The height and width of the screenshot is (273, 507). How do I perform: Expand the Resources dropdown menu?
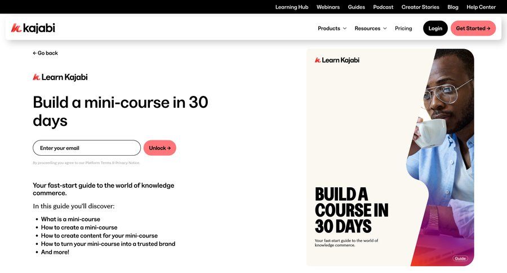point(371,29)
